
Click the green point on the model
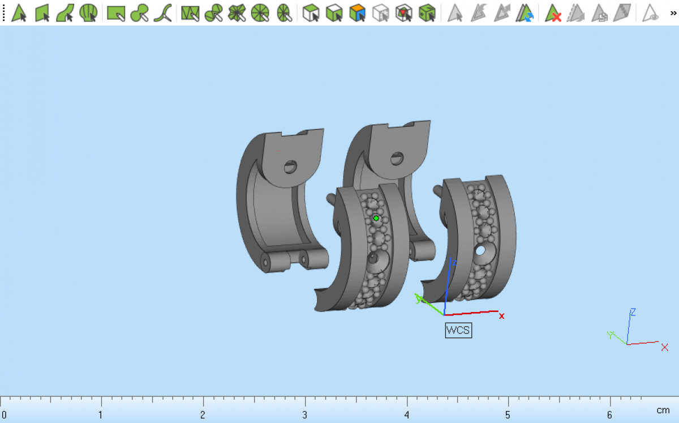pyautogui.click(x=376, y=218)
